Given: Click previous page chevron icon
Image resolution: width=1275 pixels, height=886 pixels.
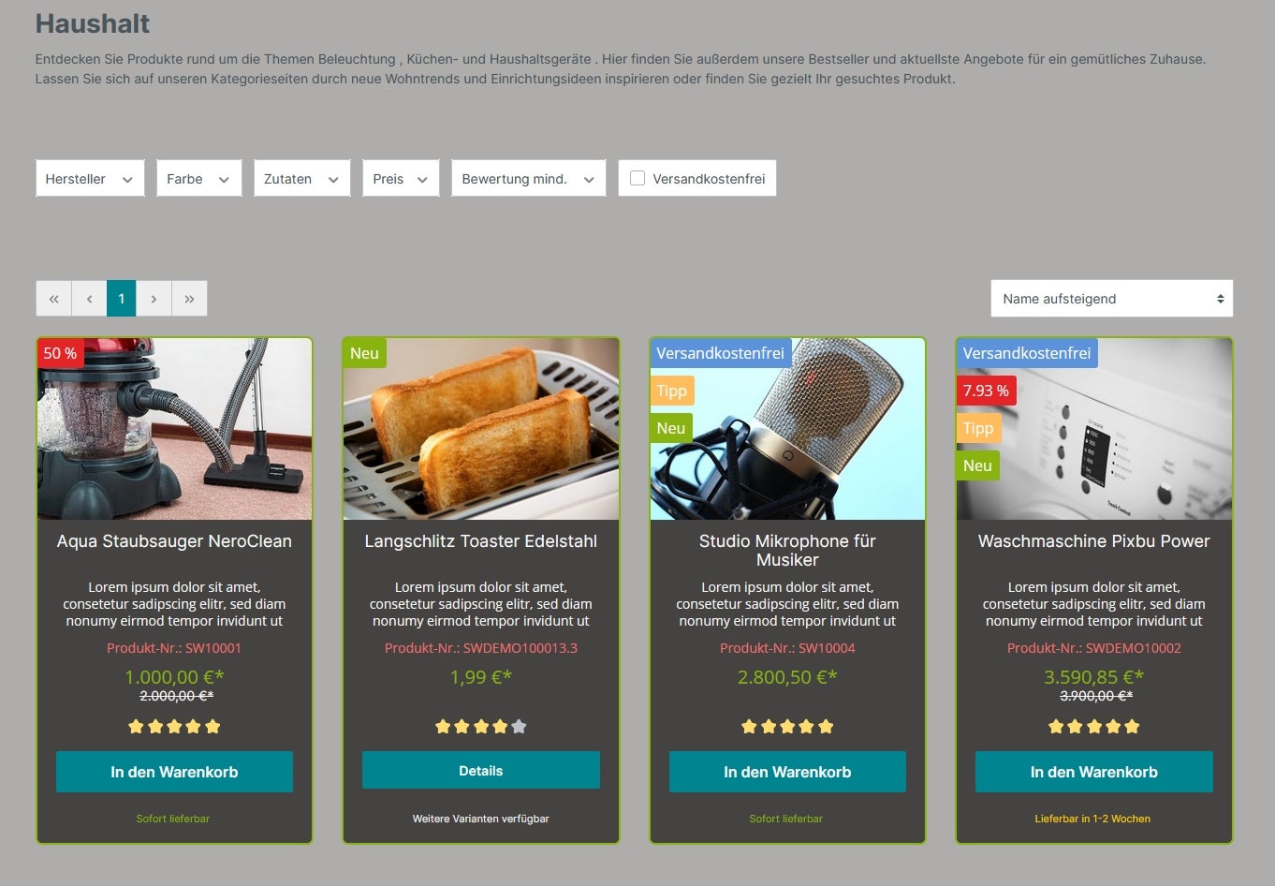Looking at the screenshot, I should point(89,299).
